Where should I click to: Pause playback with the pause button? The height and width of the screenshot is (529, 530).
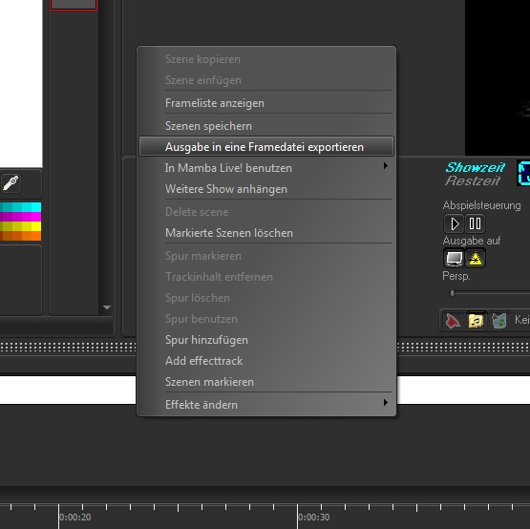[x=475, y=223]
